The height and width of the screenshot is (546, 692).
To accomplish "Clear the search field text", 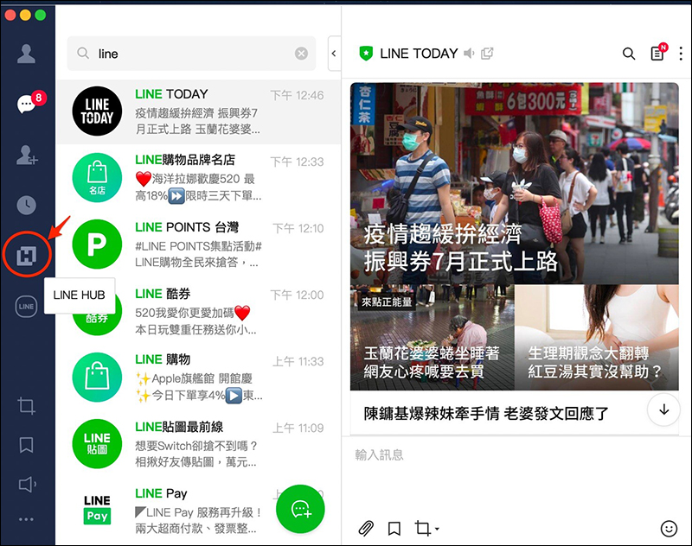I will click(301, 54).
